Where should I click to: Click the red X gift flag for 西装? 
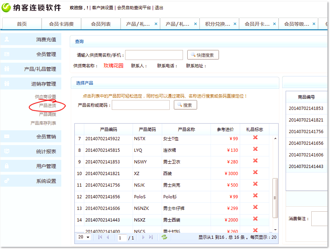255,173
